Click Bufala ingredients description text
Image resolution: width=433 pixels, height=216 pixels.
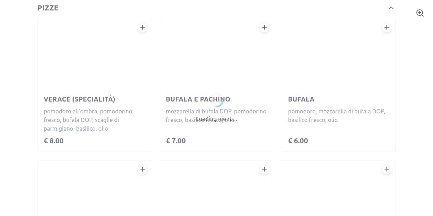click(336, 116)
